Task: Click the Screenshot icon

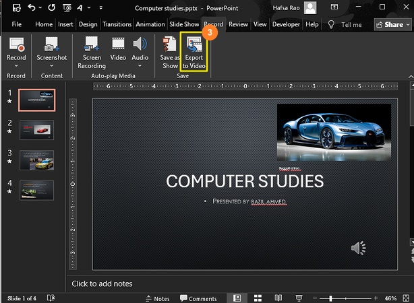Action: coord(51,44)
